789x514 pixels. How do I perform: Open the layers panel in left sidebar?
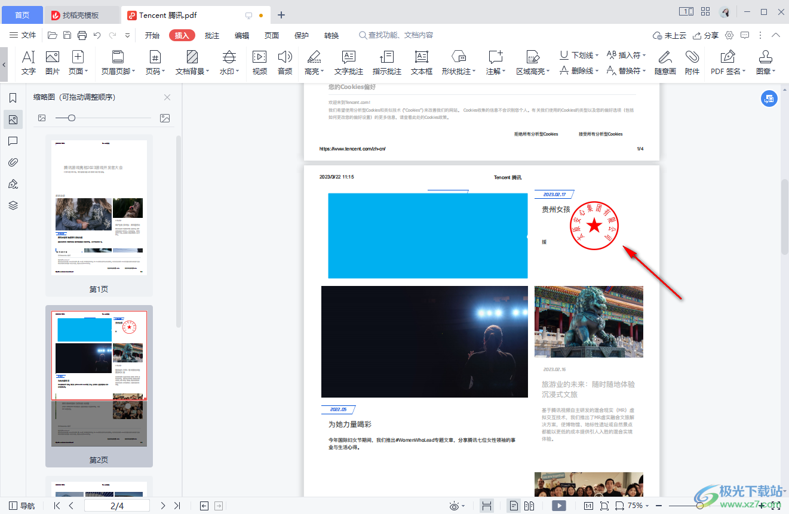[x=13, y=205]
